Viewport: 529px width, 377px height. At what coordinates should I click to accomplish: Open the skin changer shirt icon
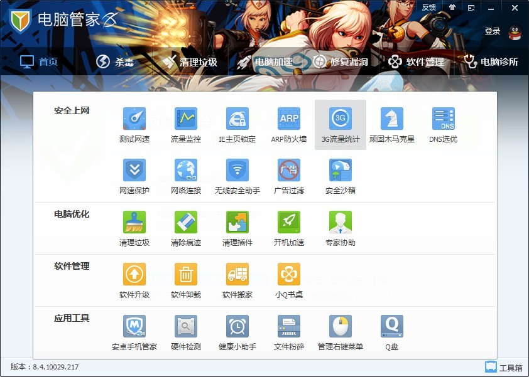point(452,8)
